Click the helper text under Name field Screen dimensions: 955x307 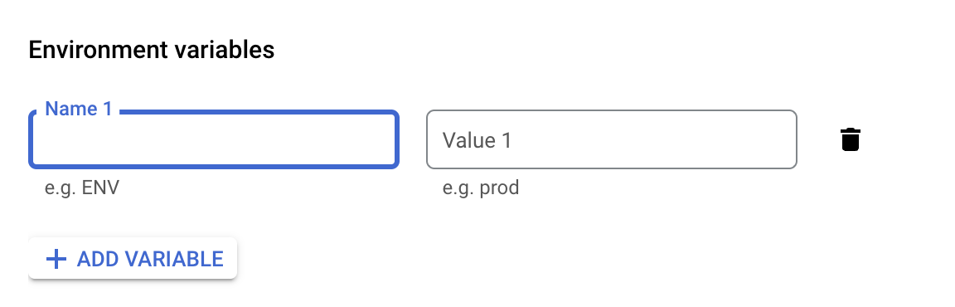pyautogui.click(x=82, y=187)
